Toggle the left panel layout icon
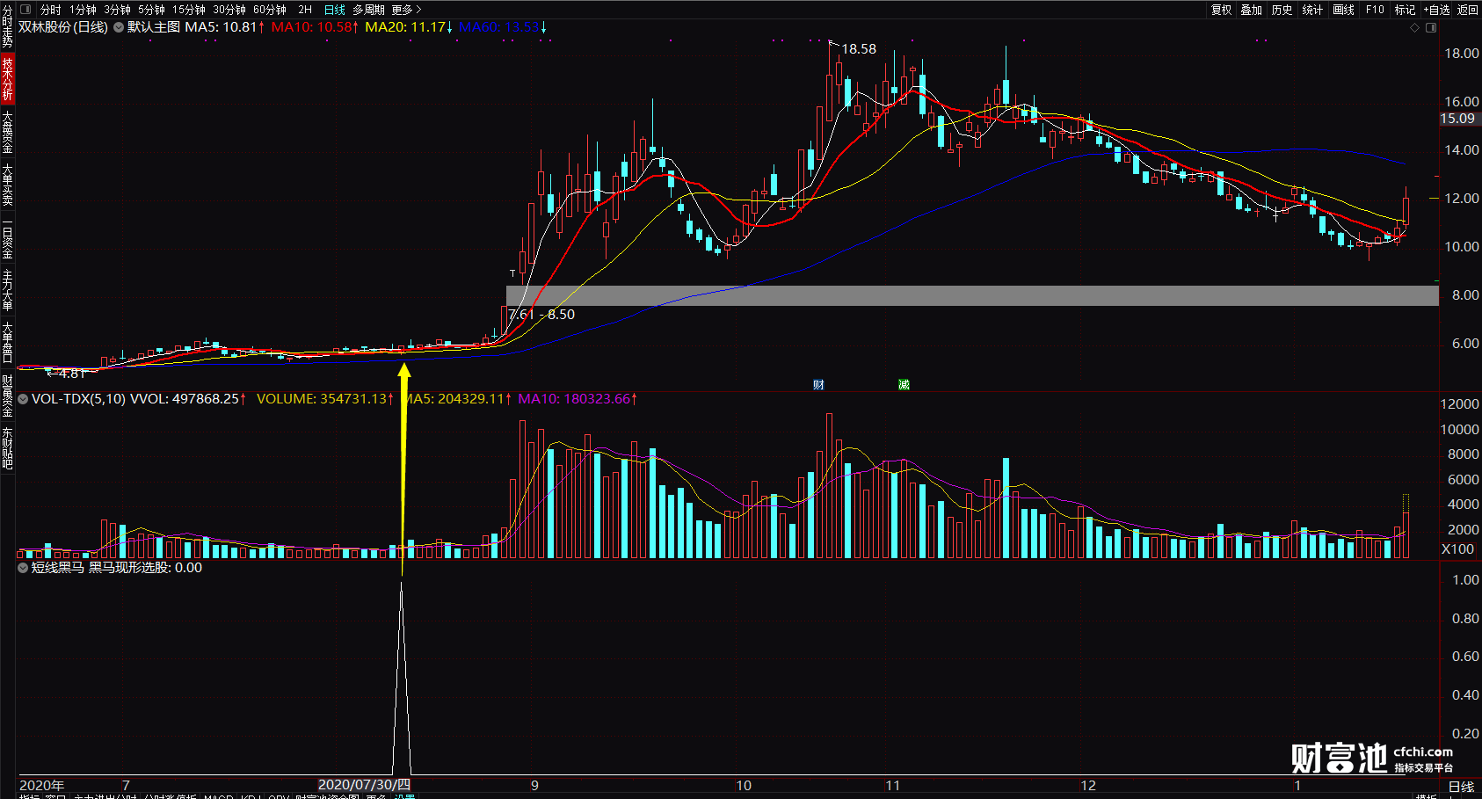Screen dimensions: 1482x799 [x=25, y=10]
